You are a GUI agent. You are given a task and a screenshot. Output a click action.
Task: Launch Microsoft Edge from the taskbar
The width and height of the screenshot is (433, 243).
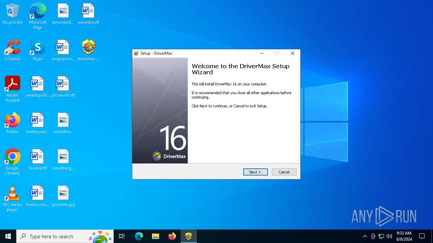139,236
